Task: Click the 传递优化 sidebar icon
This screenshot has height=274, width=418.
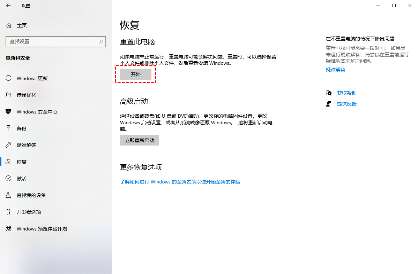Action: [x=8, y=95]
